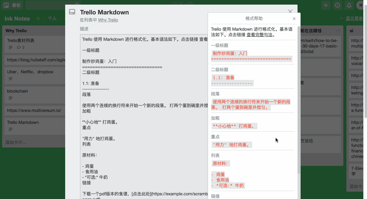Click the Ink Notes board title
The image size is (367, 199).
(17, 19)
